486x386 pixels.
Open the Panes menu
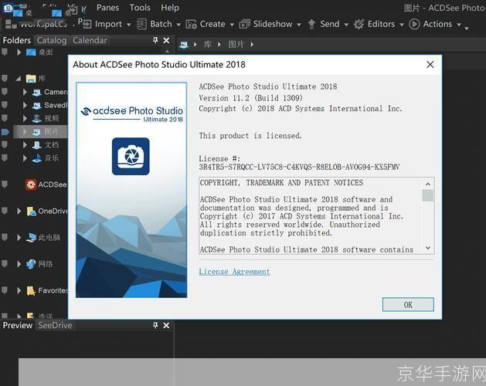(107, 8)
